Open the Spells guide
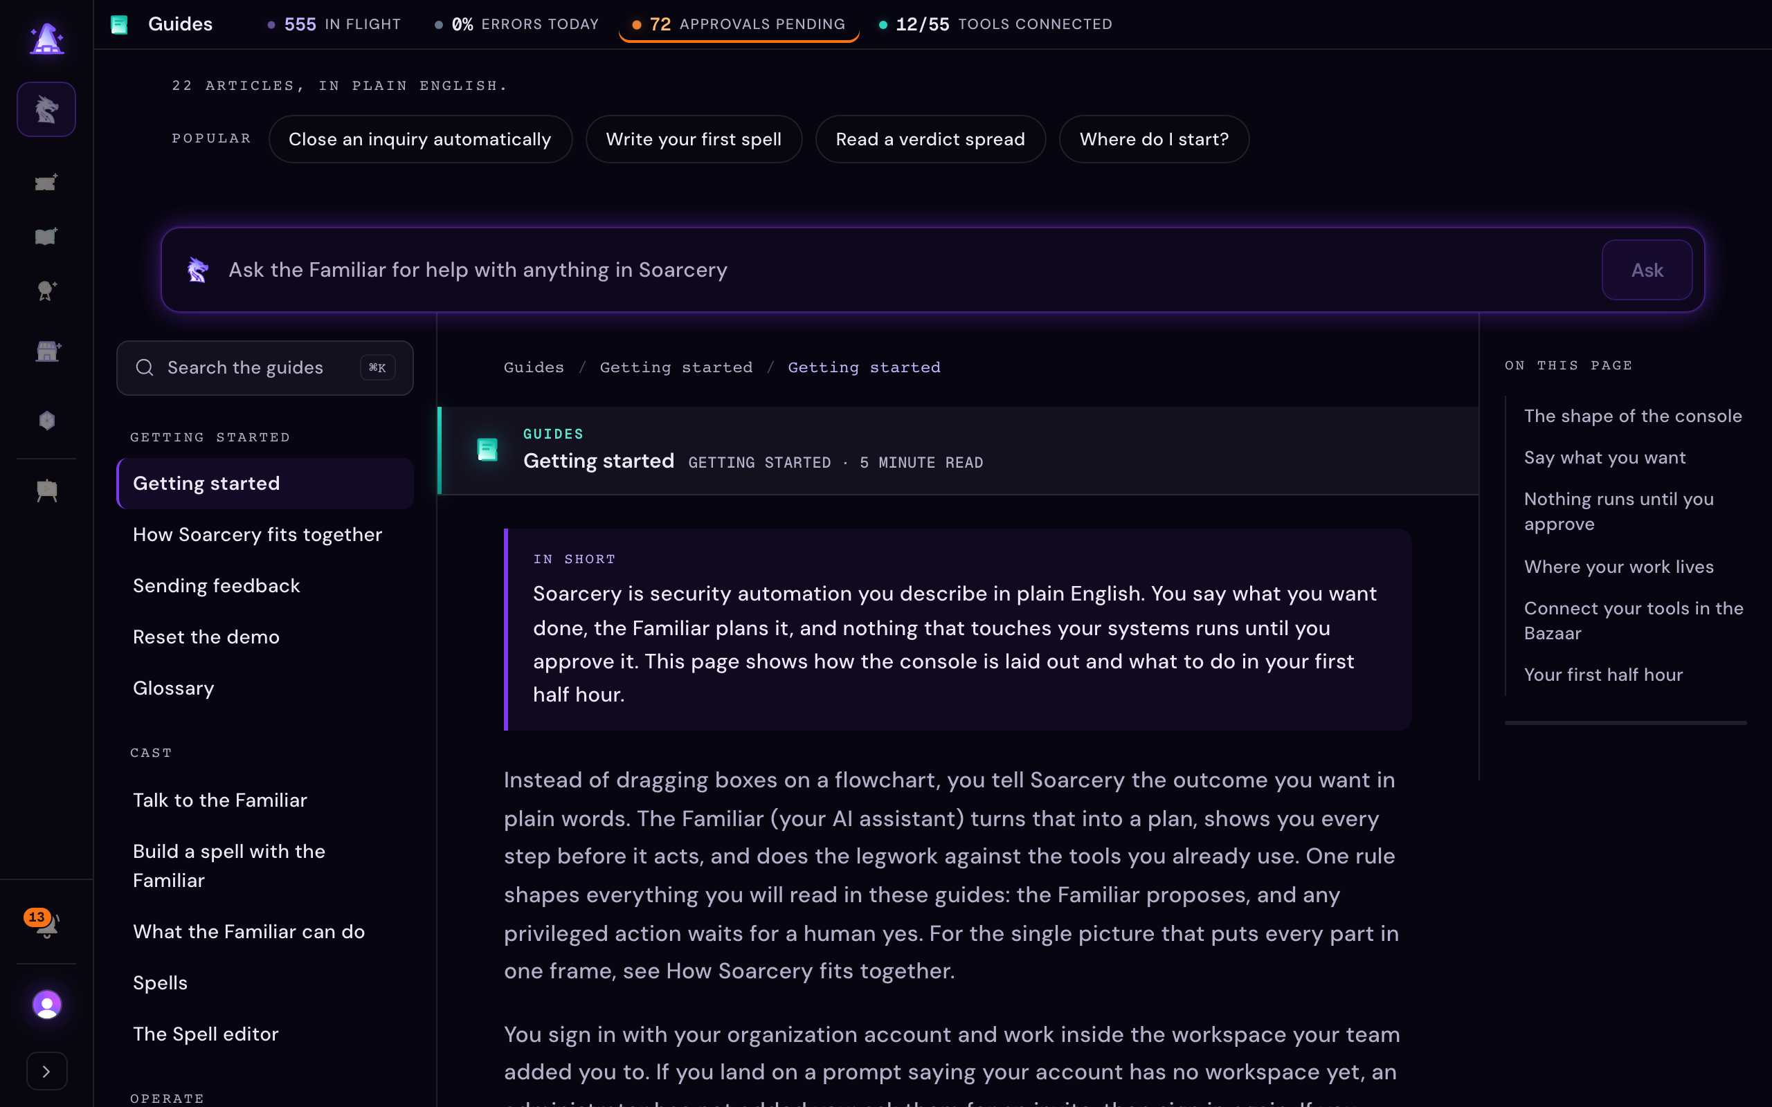This screenshot has width=1772, height=1107. [265, 982]
